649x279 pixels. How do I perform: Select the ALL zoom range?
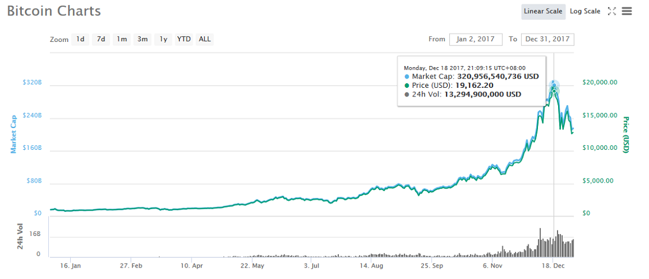tap(204, 39)
